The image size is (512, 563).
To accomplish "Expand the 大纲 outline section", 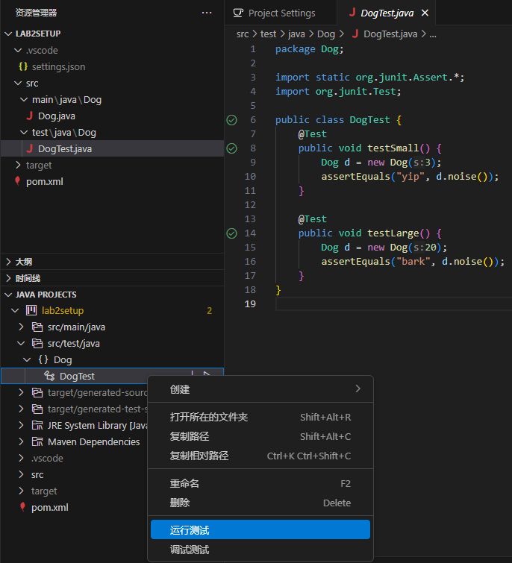I will click(8, 262).
